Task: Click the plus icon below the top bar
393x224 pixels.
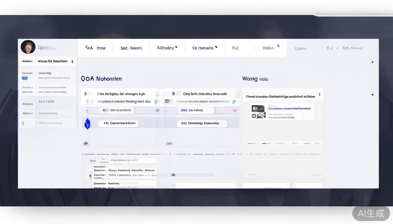Action: coord(372,62)
